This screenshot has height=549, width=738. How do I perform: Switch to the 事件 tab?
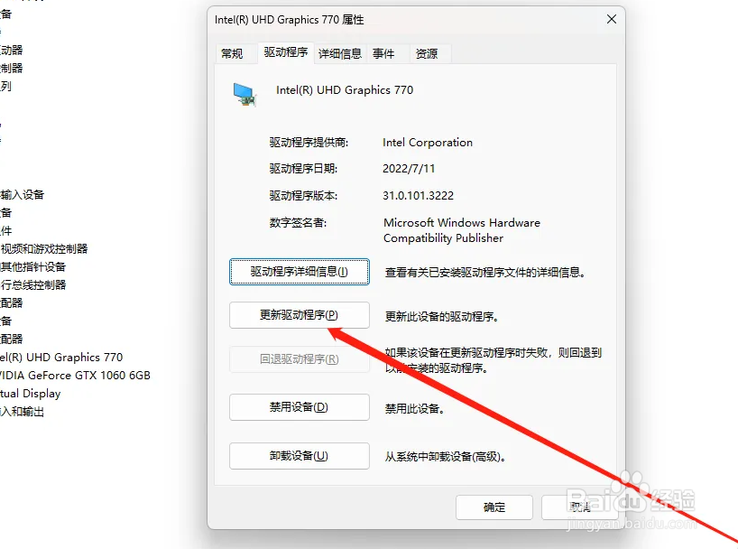[383, 53]
